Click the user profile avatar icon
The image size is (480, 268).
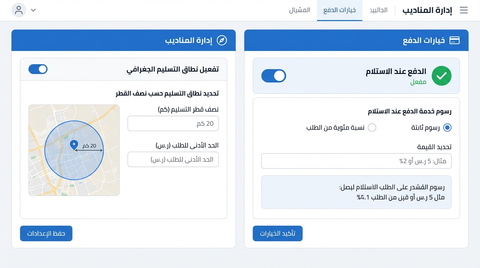tap(19, 10)
